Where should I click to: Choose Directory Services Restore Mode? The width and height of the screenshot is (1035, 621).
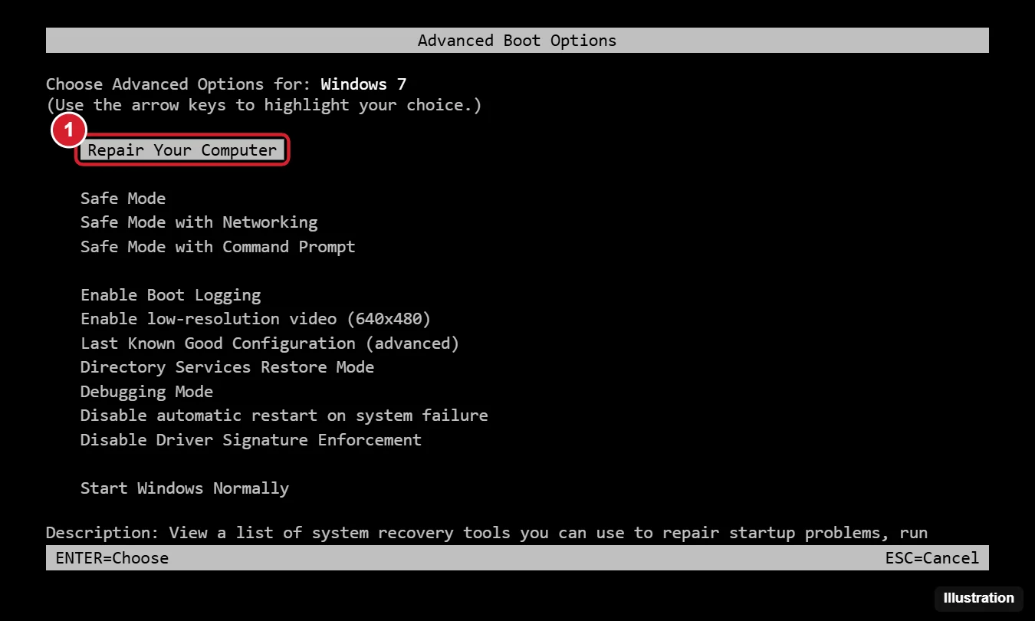[x=227, y=367]
